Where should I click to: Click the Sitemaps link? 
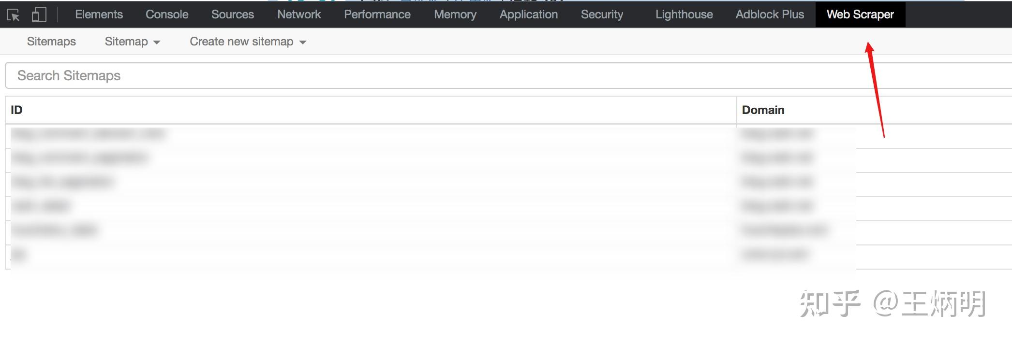point(51,42)
